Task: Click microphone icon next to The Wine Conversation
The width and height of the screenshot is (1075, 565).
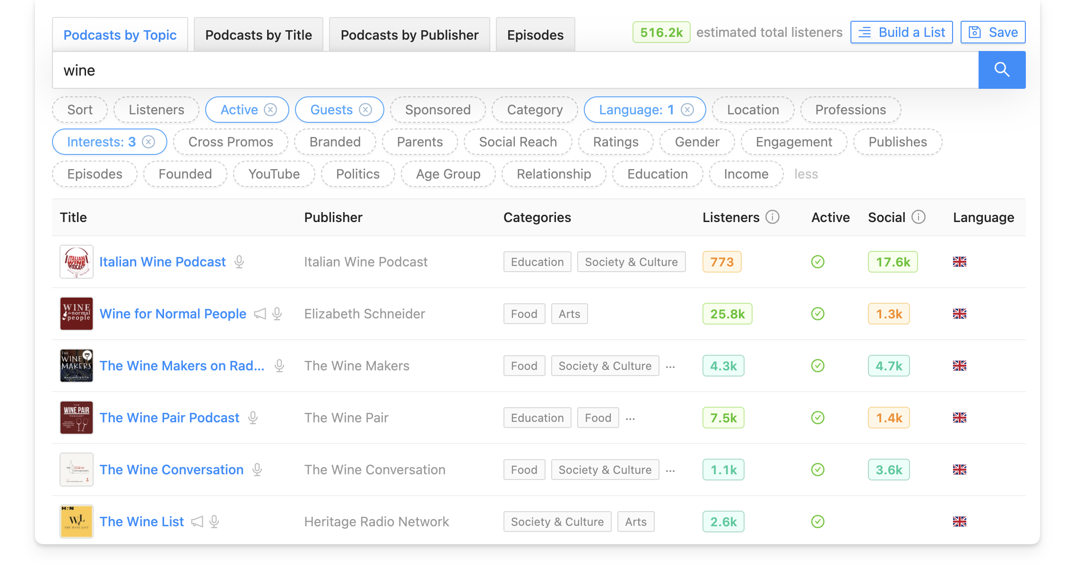Action: [x=257, y=470]
